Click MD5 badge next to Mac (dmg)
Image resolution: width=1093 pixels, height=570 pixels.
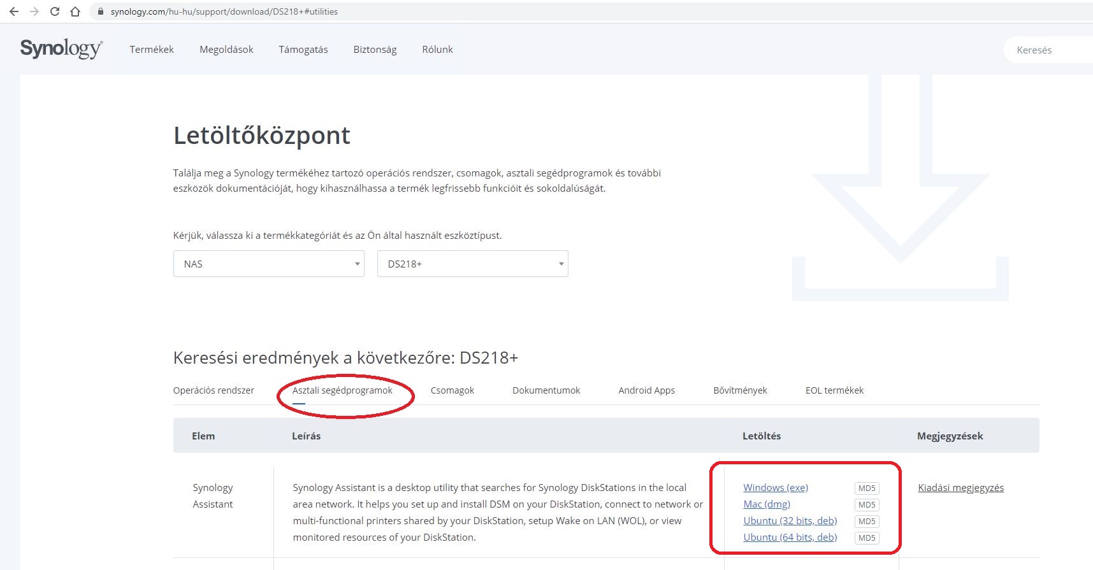pyautogui.click(x=866, y=505)
